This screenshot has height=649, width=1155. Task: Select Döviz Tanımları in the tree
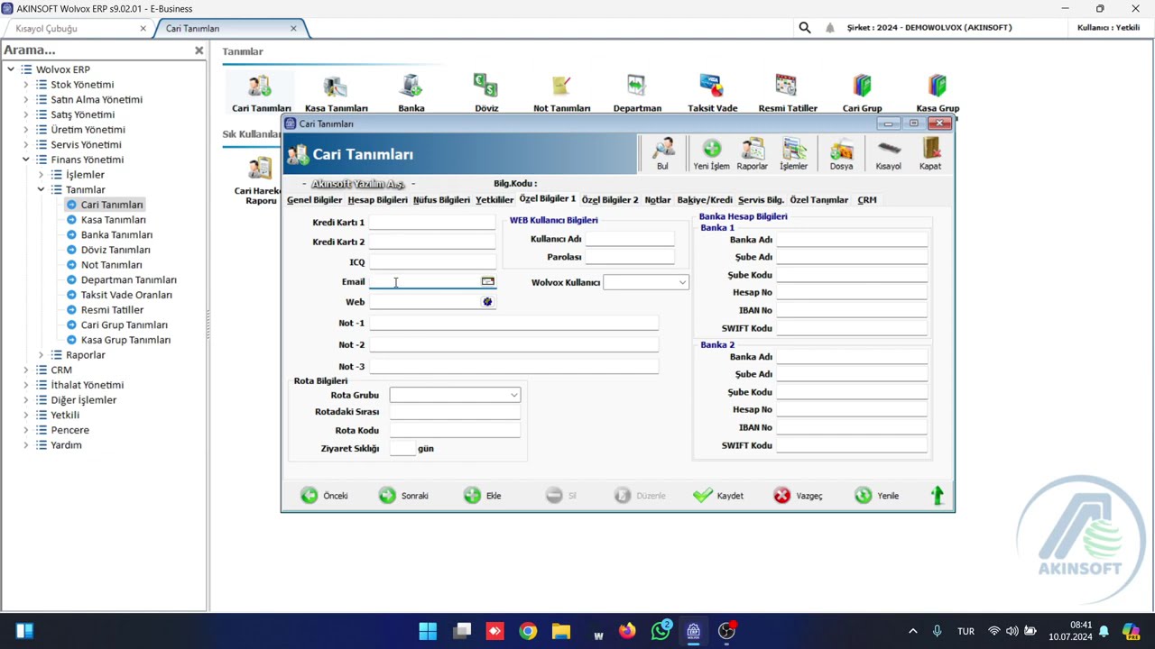click(115, 250)
